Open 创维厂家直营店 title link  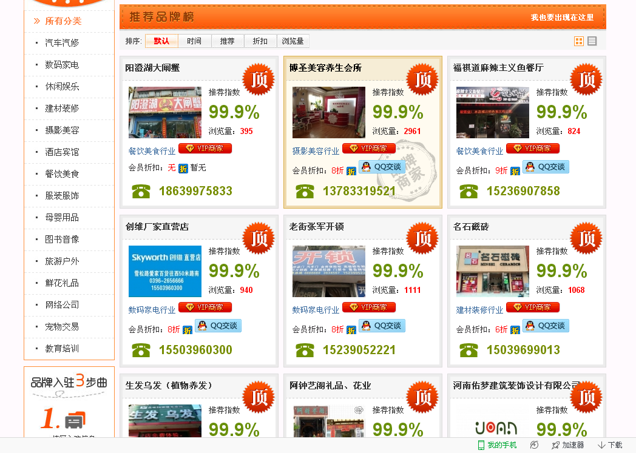coord(157,227)
